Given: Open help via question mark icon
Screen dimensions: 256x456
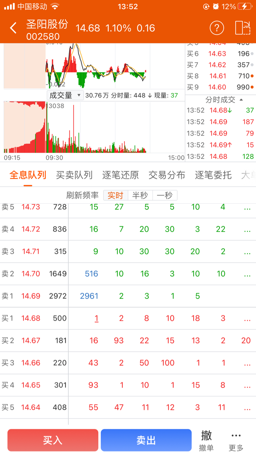Looking at the screenshot, I should click(217, 28).
